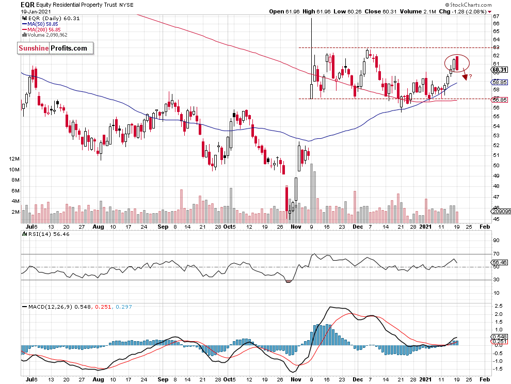Screen dimensions: 511x384
Task: Click the 90 level label on RSI axis
Action: click(496, 241)
